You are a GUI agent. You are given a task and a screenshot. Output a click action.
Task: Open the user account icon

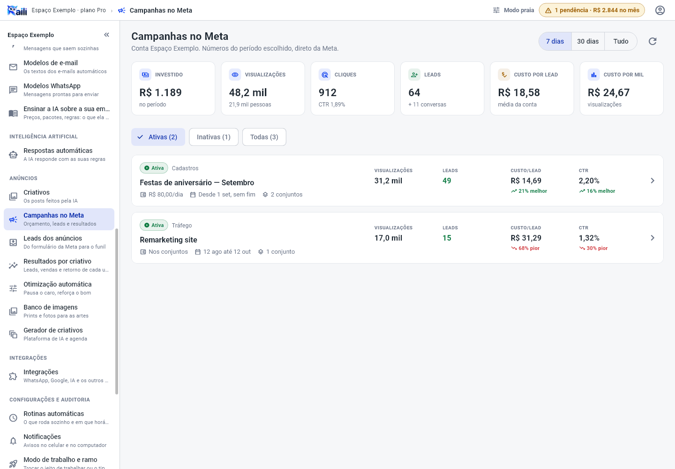pos(660,10)
